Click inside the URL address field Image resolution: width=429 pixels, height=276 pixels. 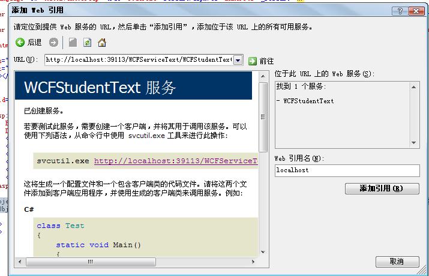(x=139, y=60)
